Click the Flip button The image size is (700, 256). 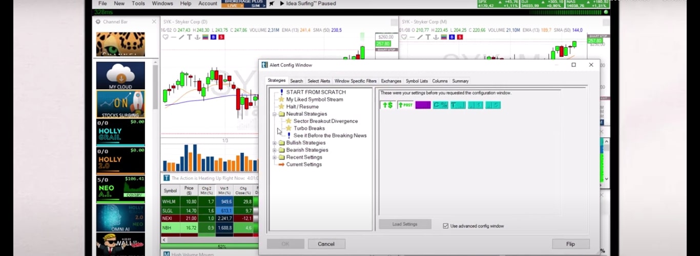pos(570,244)
